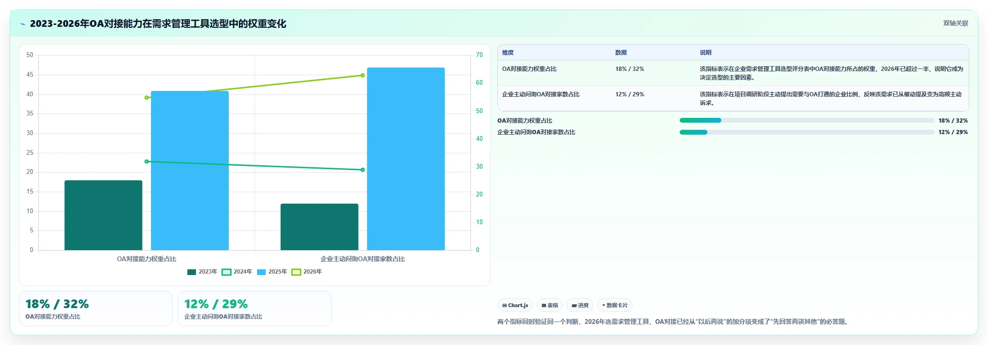Image resolution: width=988 pixels, height=345 pixels.
Task: Click the summary sentence starting 两个指标同时验证
Action: tap(674, 322)
